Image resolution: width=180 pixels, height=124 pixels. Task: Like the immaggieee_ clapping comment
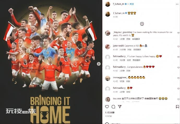[178, 78]
